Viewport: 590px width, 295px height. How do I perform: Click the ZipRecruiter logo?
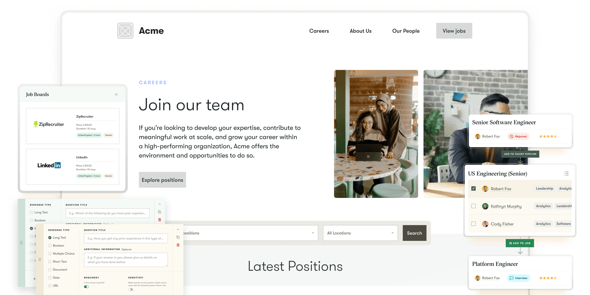49,124
